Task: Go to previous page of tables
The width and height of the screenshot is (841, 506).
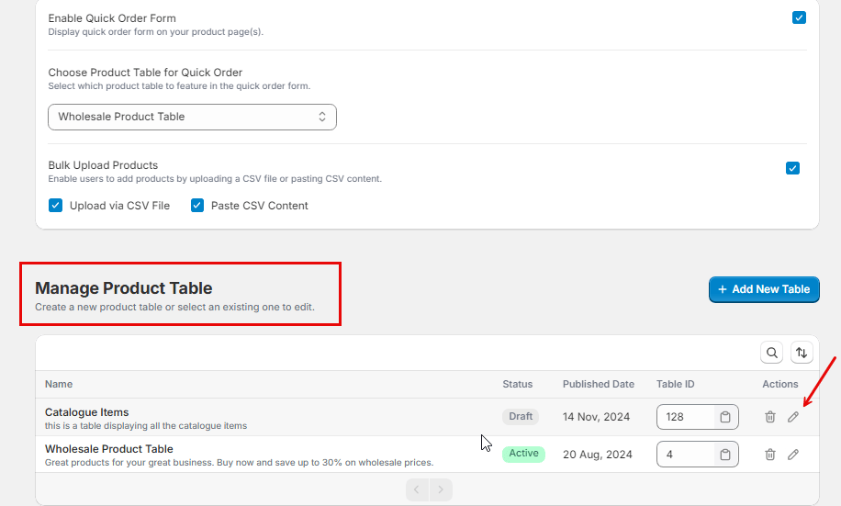Action: (x=417, y=489)
